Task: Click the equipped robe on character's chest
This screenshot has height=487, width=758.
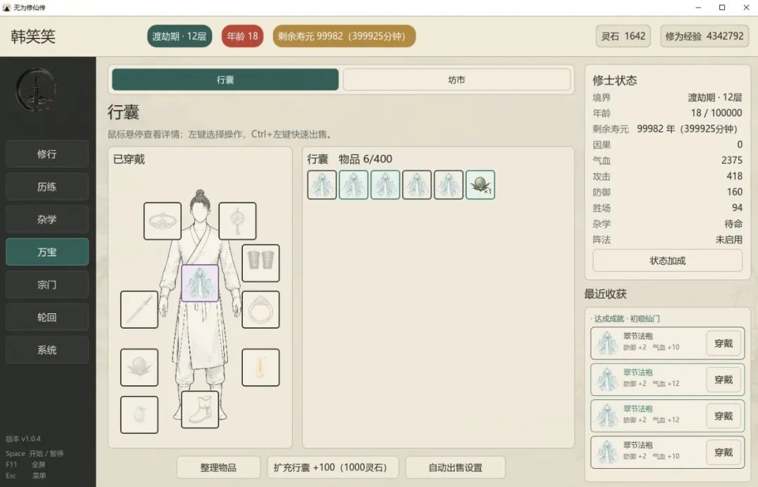Action: click(200, 283)
